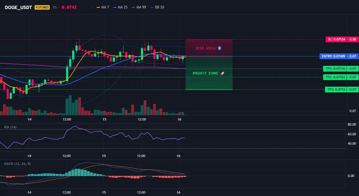Click the 0.08 value beside SL label

point(353,39)
